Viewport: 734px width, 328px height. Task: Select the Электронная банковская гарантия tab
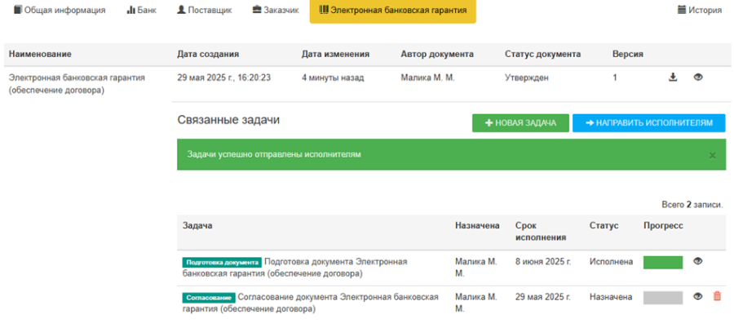click(x=392, y=11)
